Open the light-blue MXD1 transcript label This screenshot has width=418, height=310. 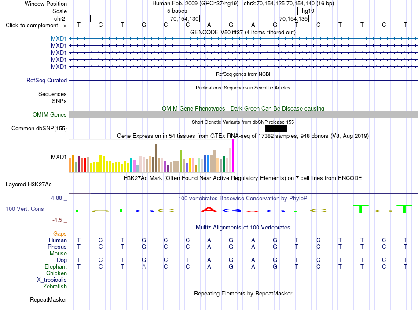tap(59, 39)
